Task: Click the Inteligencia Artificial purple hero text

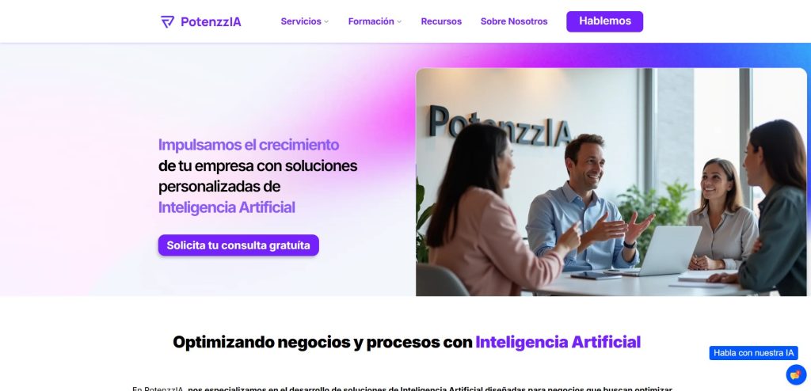Action: pos(227,207)
